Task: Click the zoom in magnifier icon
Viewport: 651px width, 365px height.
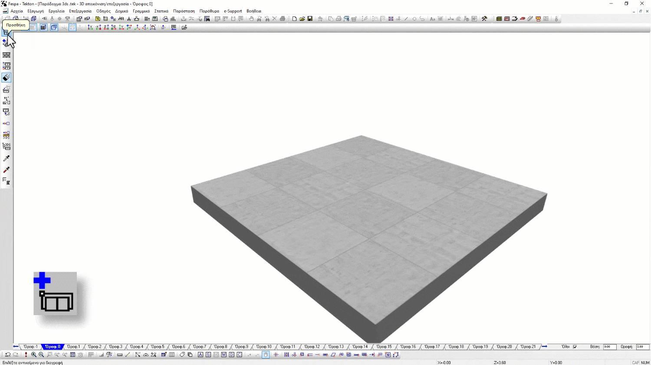Action: pos(34,355)
